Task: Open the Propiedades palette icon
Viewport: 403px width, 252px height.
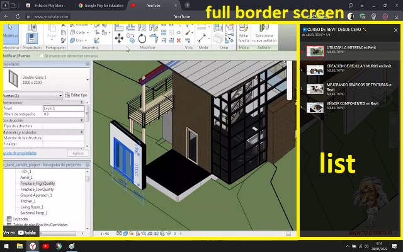Action: pyautogui.click(x=32, y=38)
